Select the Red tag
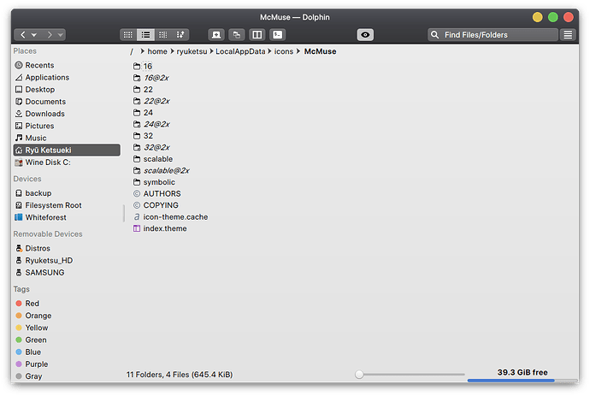590x396 pixels. click(32, 304)
